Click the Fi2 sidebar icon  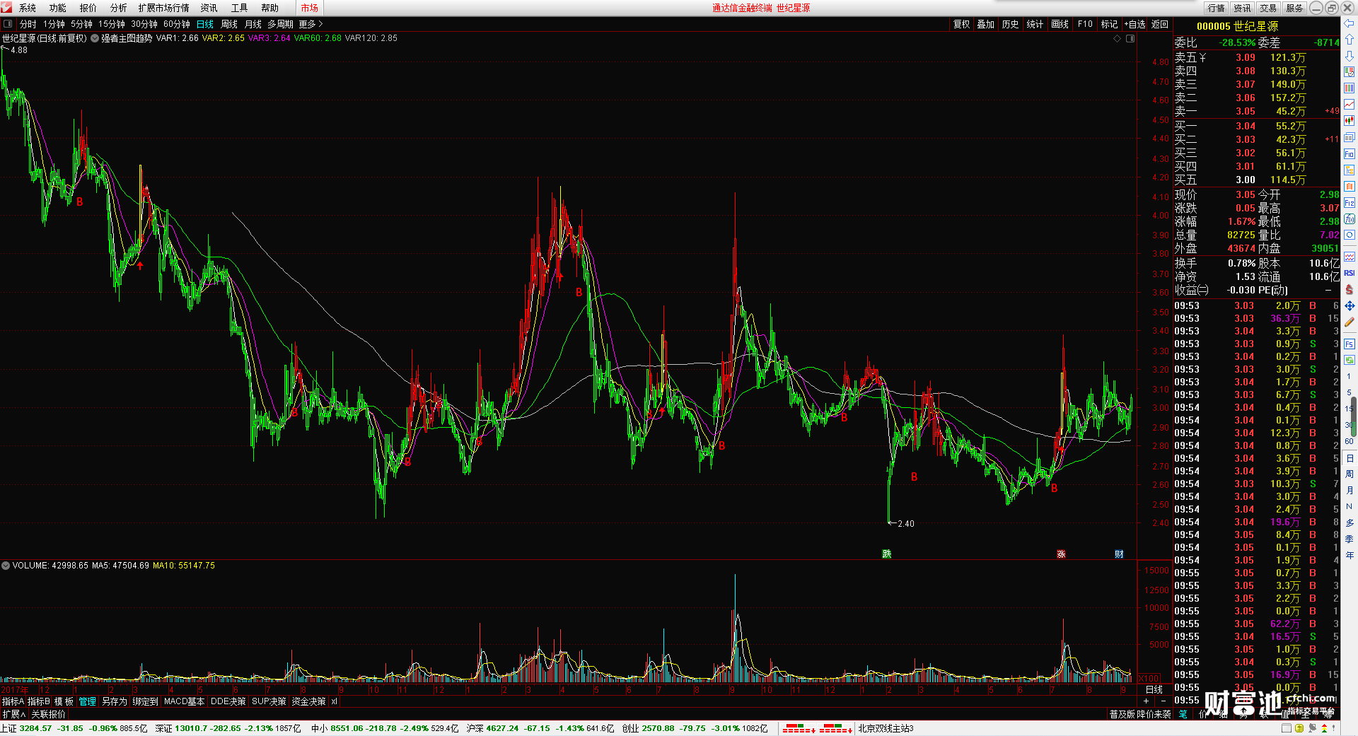click(x=1349, y=202)
